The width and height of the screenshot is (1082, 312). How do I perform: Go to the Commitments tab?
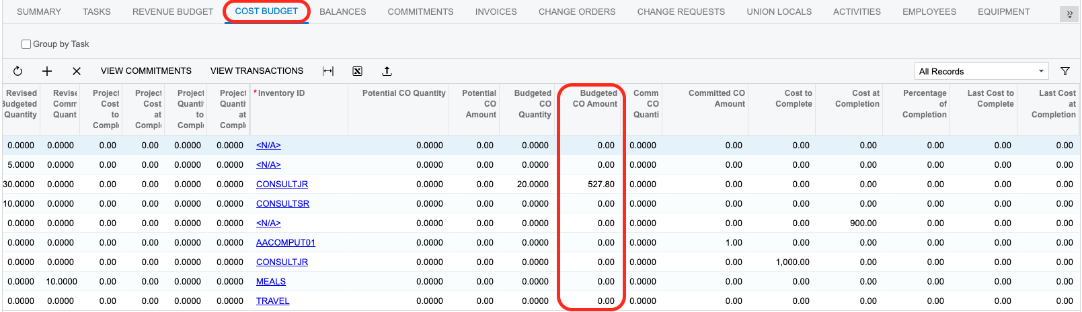[x=420, y=11]
